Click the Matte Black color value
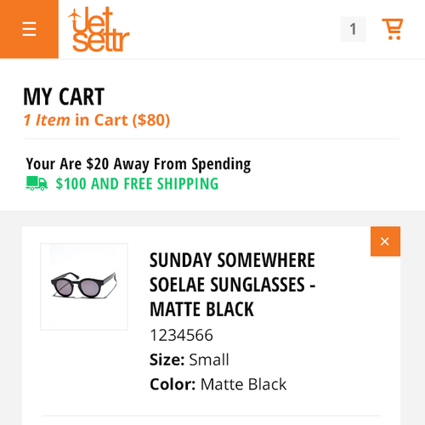Screen dimensions: 425x425 click(x=244, y=384)
